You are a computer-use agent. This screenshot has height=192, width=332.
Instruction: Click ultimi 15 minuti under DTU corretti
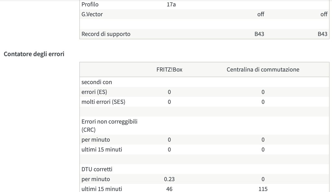click(x=102, y=189)
